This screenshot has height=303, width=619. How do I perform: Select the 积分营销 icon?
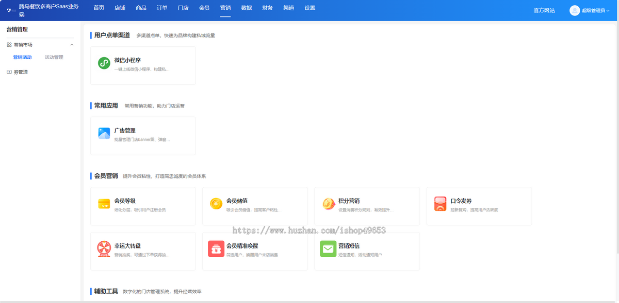coord(328,204)
